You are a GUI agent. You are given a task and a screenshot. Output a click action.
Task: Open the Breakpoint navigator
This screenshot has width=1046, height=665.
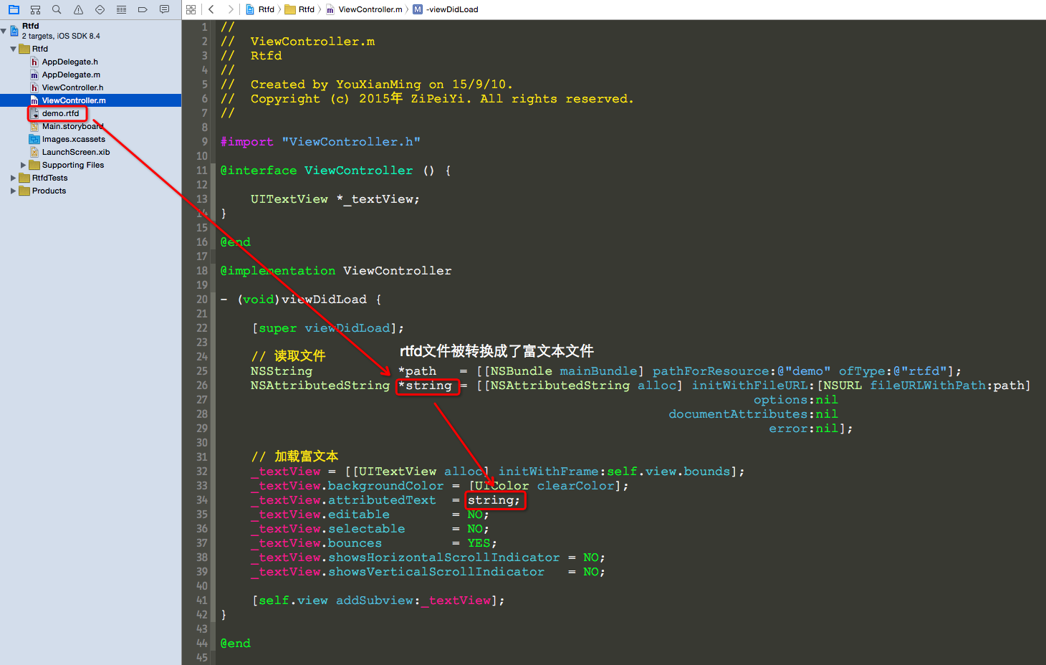pyautogui.click(x=143, y=9)
